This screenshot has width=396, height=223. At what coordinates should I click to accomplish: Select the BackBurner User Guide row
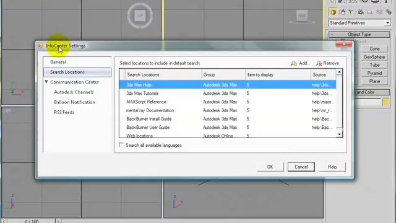[x=228, y=128]
